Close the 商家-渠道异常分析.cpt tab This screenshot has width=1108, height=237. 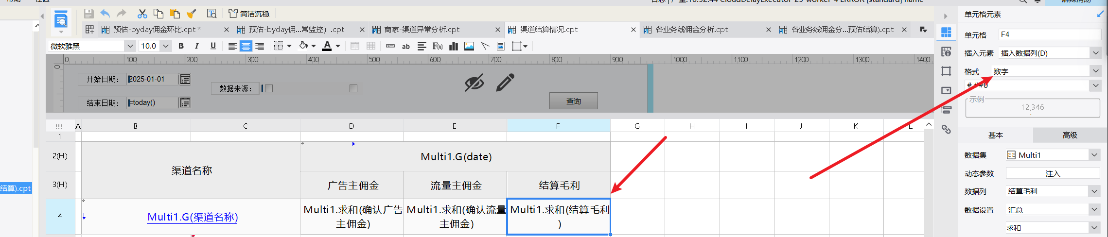(x=498, y=30)
